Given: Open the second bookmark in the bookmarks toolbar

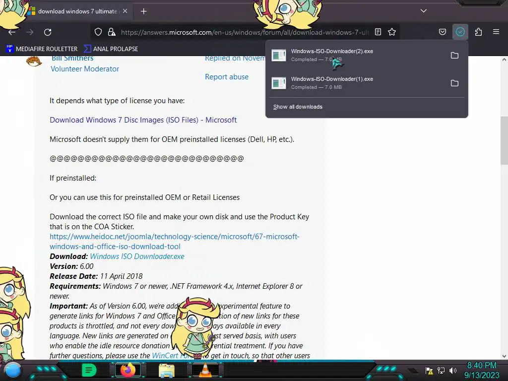Looking at the screenshot, I should tap(111, 49).
